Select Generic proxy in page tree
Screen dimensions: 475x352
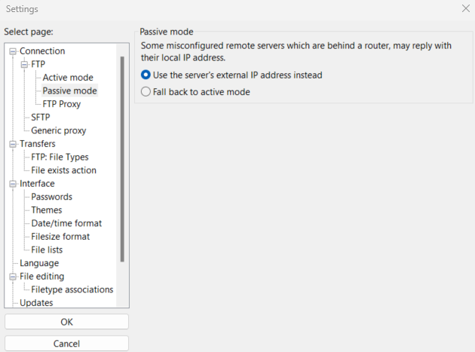[59, 130]
